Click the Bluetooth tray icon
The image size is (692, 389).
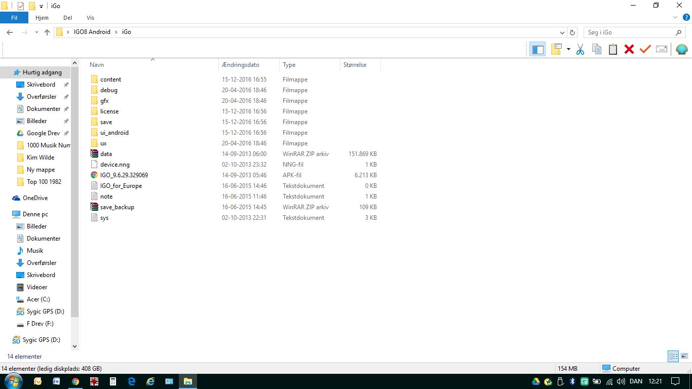click(x=572, y=381)
